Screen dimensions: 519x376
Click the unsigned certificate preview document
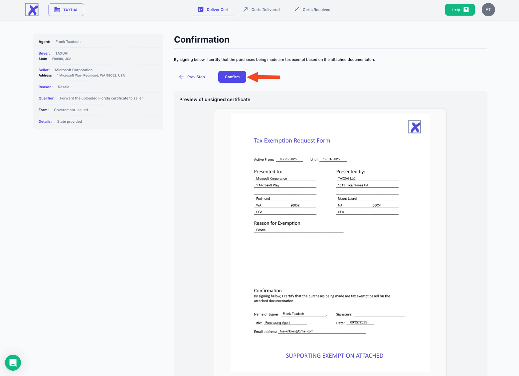330,243
